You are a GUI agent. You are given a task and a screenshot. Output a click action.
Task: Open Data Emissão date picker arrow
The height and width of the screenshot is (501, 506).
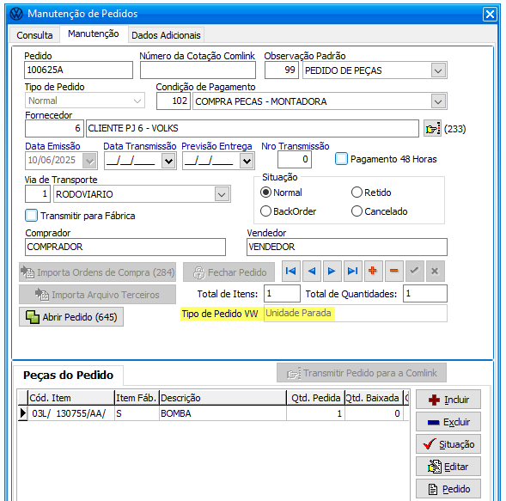point(89,161)
